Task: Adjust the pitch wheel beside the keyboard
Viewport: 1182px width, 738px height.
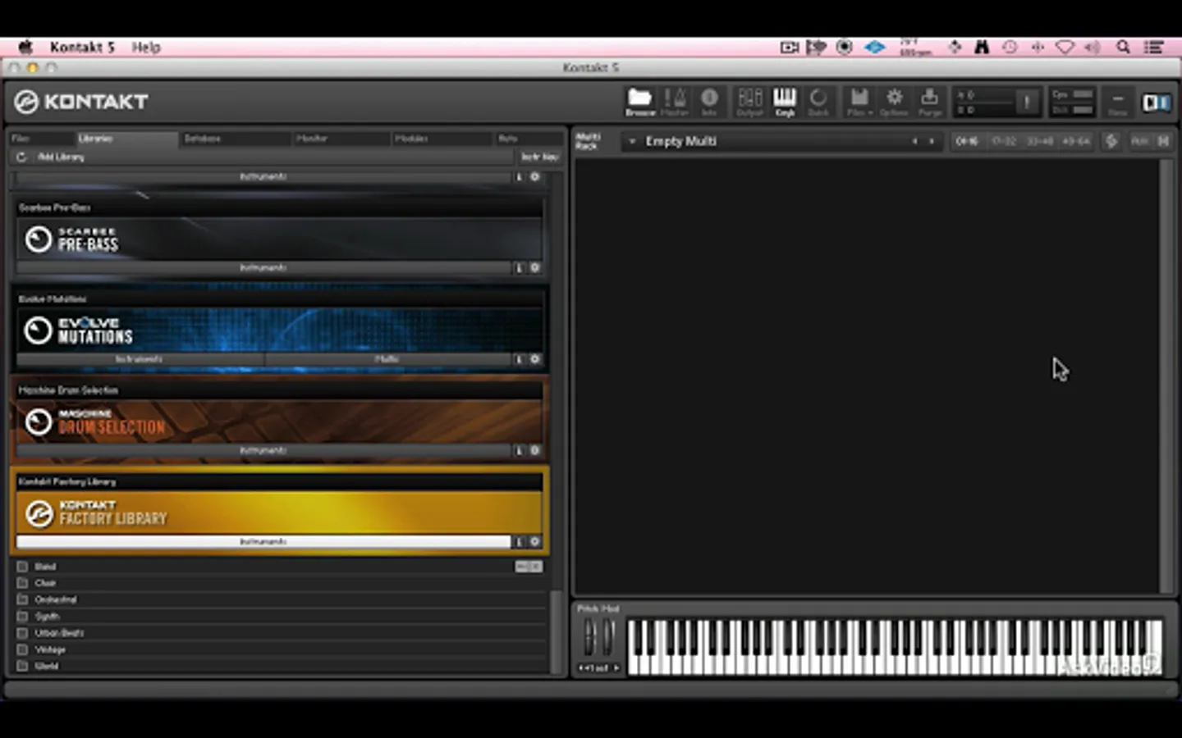Action: point(589,637)
